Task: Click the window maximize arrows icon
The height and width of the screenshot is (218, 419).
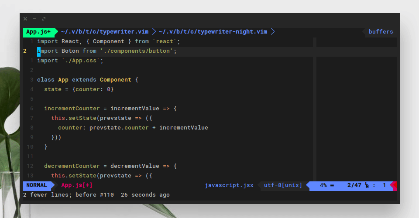Action: pyautogui.click(x=44, y=19)
